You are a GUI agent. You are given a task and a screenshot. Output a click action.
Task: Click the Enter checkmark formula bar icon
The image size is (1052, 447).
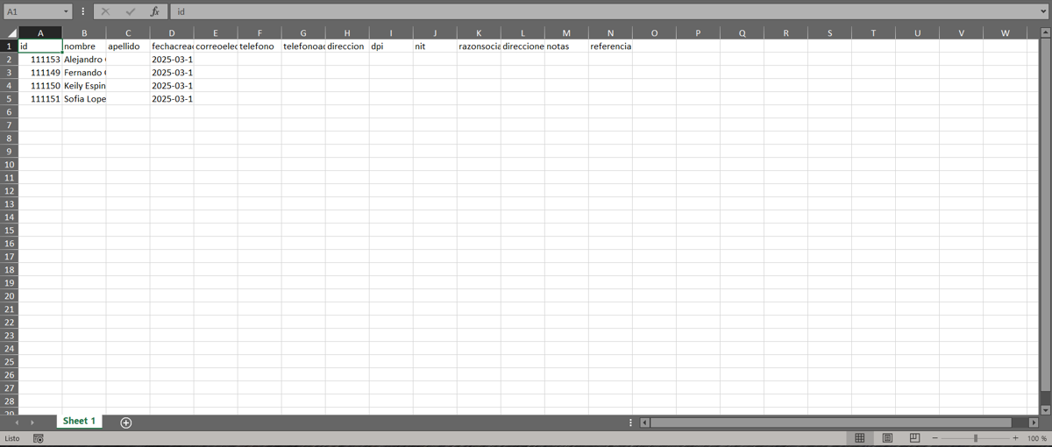[131, 12]
